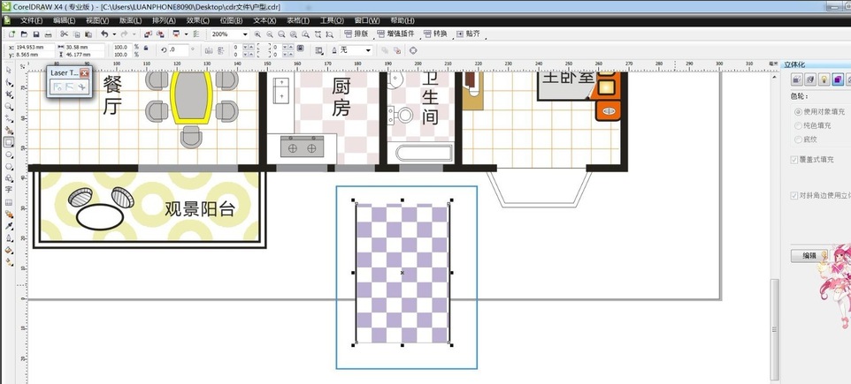Paste from clipboard
The width and height of the screenshot is (851, 384).
88,34
